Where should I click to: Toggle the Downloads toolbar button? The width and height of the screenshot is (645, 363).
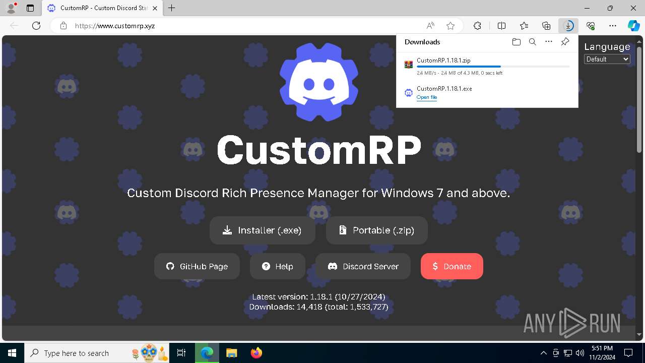click(568, 26)
